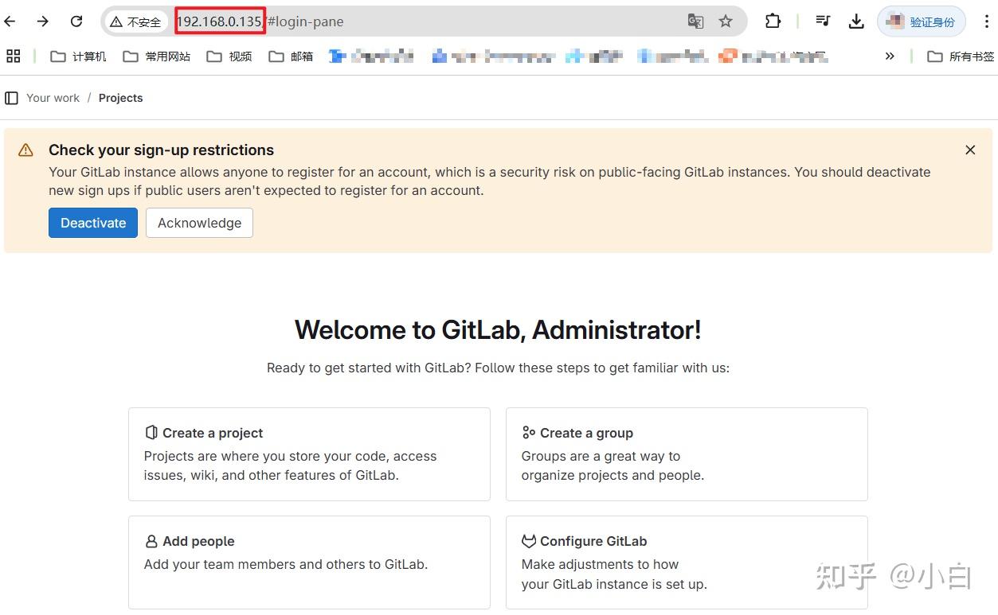Click the apps grid icon
Viewport: 998px width, 615px height.
pyautogui.click(x=13, y=56)
